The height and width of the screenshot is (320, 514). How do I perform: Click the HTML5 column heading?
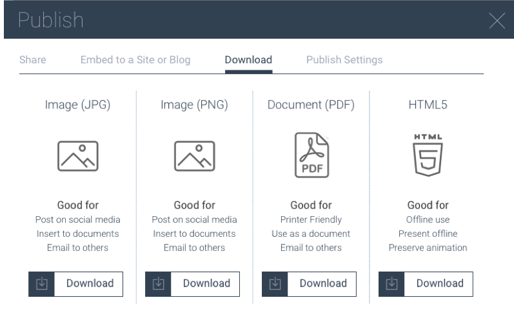pyautogui.click(x=428, y=105)
